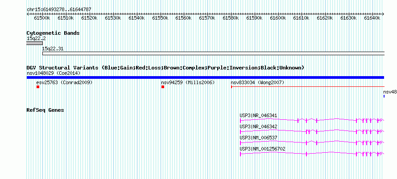Click the RefSeq Genes track title
Image resolution: width=397 pixels, height=179 pixels.
pyautogui.click(x=45, y=110)
